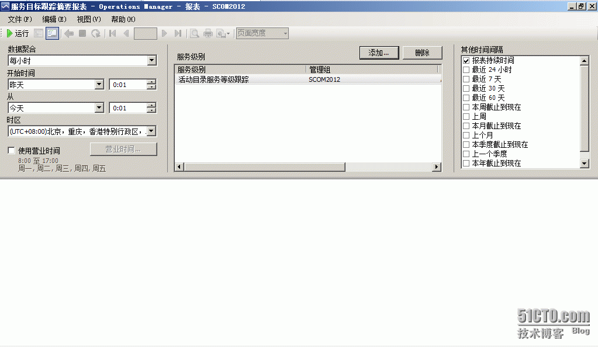
Task: Open the 视图 menu
Action: point(88,19)
